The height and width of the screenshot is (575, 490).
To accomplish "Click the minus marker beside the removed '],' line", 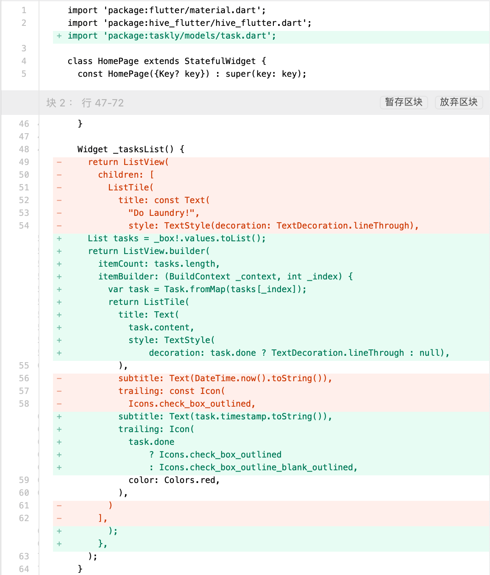I will coord(59,518).
